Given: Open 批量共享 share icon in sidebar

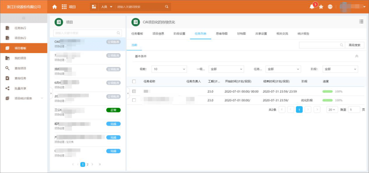Looking at the screenshot, I should pyautogui.click(x=7, y=89).
